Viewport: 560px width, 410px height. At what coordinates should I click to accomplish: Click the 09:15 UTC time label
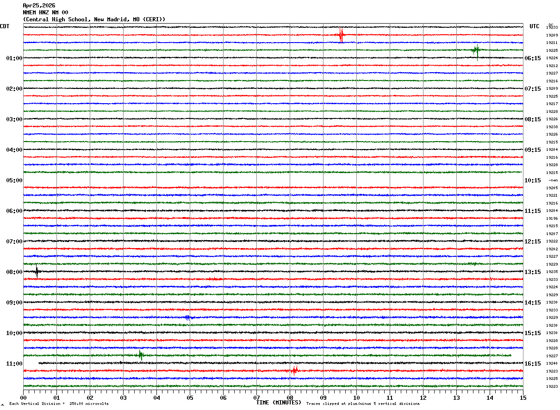pos(533,150)
